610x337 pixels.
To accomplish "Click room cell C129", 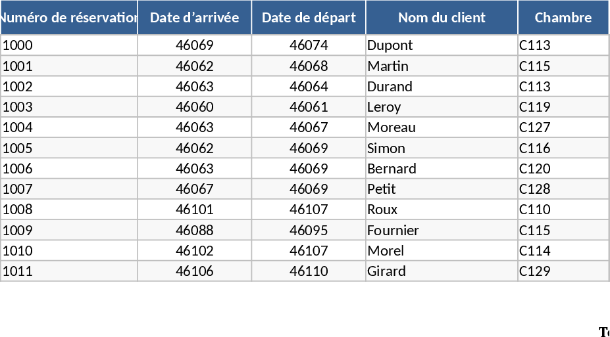I will (x=563, y=271).
